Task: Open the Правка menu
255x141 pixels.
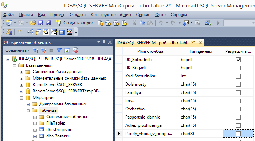Action: point(26,15)
